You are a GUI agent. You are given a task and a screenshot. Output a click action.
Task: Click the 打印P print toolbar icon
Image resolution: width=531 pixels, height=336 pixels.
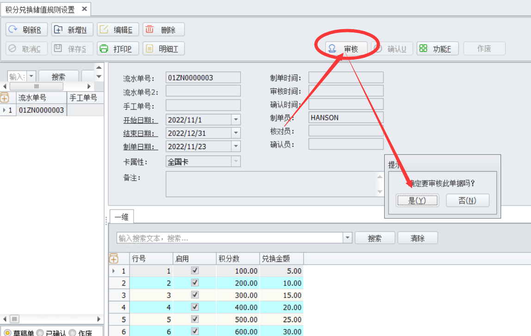(105, 49)
